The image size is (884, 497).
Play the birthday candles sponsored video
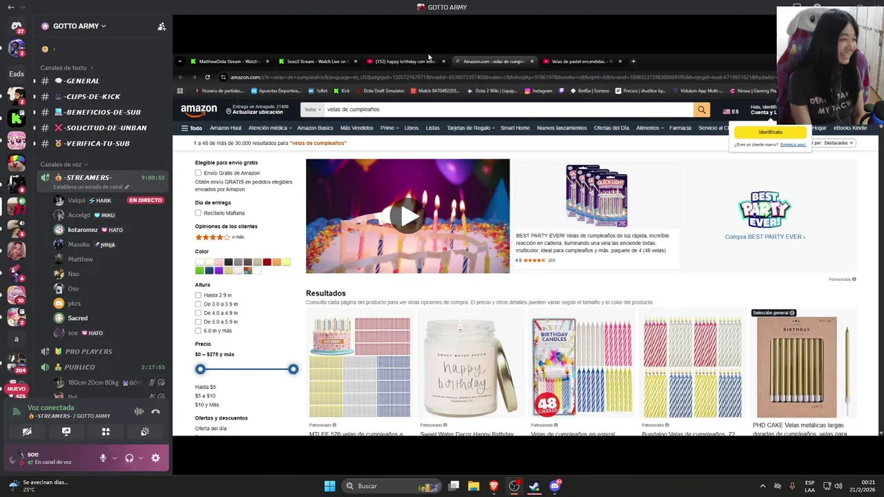[x=407, y=216]
